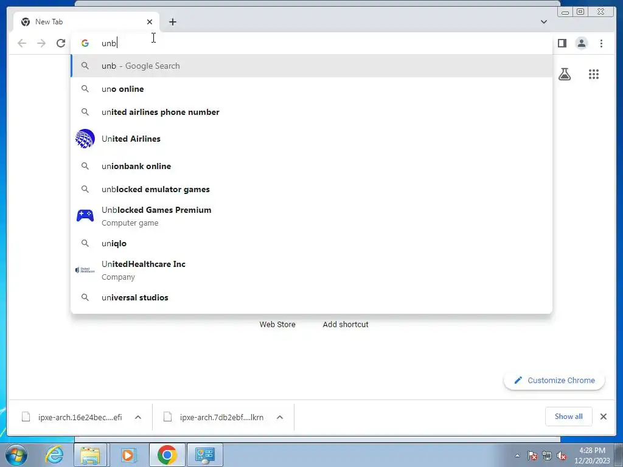
Task: Expand options for the ipxe-arch .efi download
Action: pyautogui.click(x=138, y=417)
